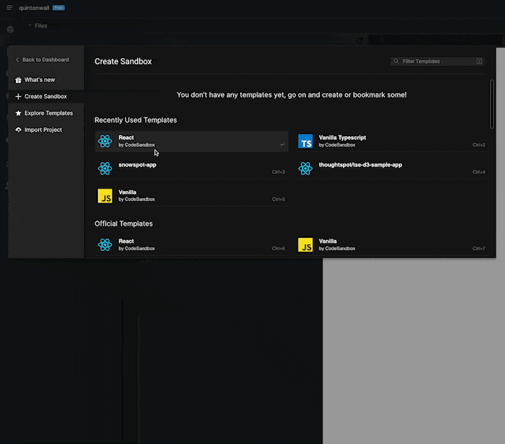Choose the blue TS Vanilla Typescript icon
Screen dimensions: 505x444
(x=306, y=141)
